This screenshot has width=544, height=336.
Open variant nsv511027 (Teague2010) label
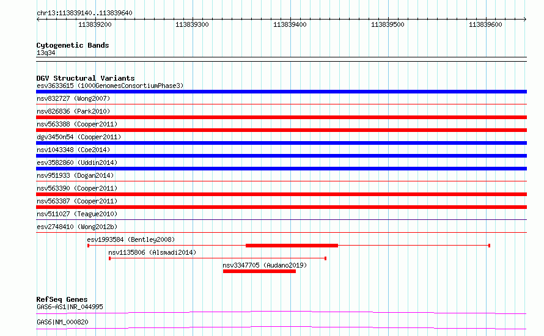77,214
